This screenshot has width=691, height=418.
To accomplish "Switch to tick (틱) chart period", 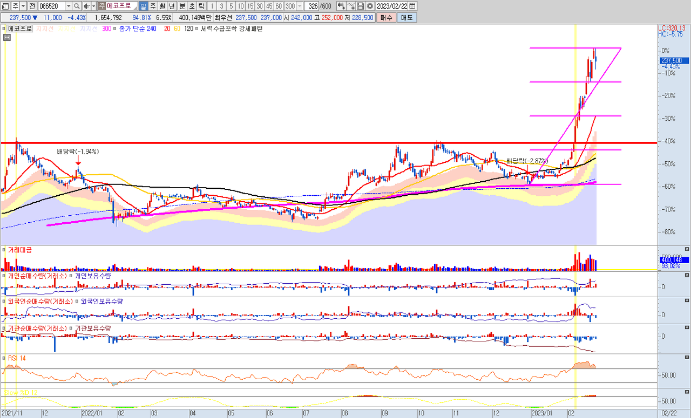I will click(x=201, y=6).
